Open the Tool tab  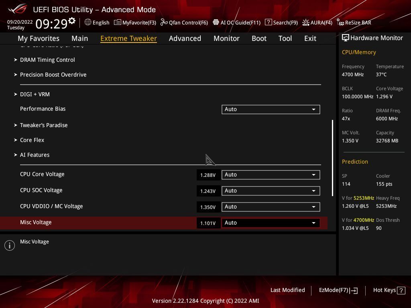coord(285,38)
